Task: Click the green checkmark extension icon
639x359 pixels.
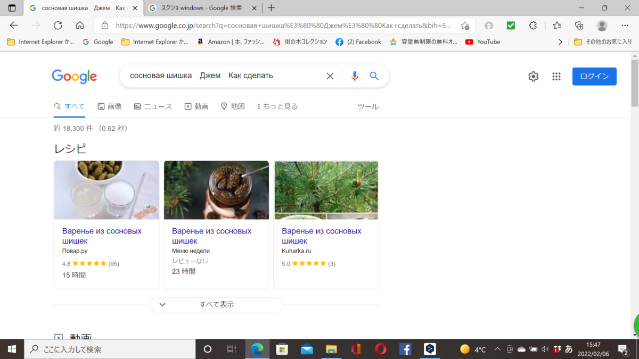Action: pyautogui.click(x=511, y=26)
